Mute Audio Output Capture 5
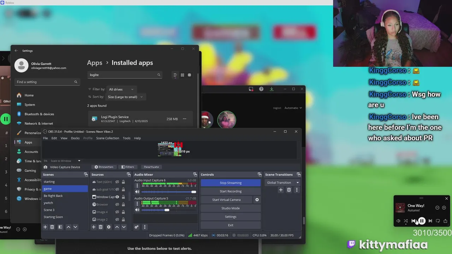The image size is (452, 254). 137,210
